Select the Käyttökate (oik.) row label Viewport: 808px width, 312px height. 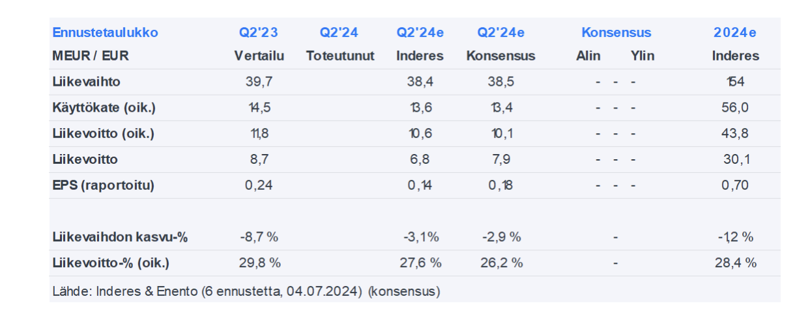pos(104,108)
